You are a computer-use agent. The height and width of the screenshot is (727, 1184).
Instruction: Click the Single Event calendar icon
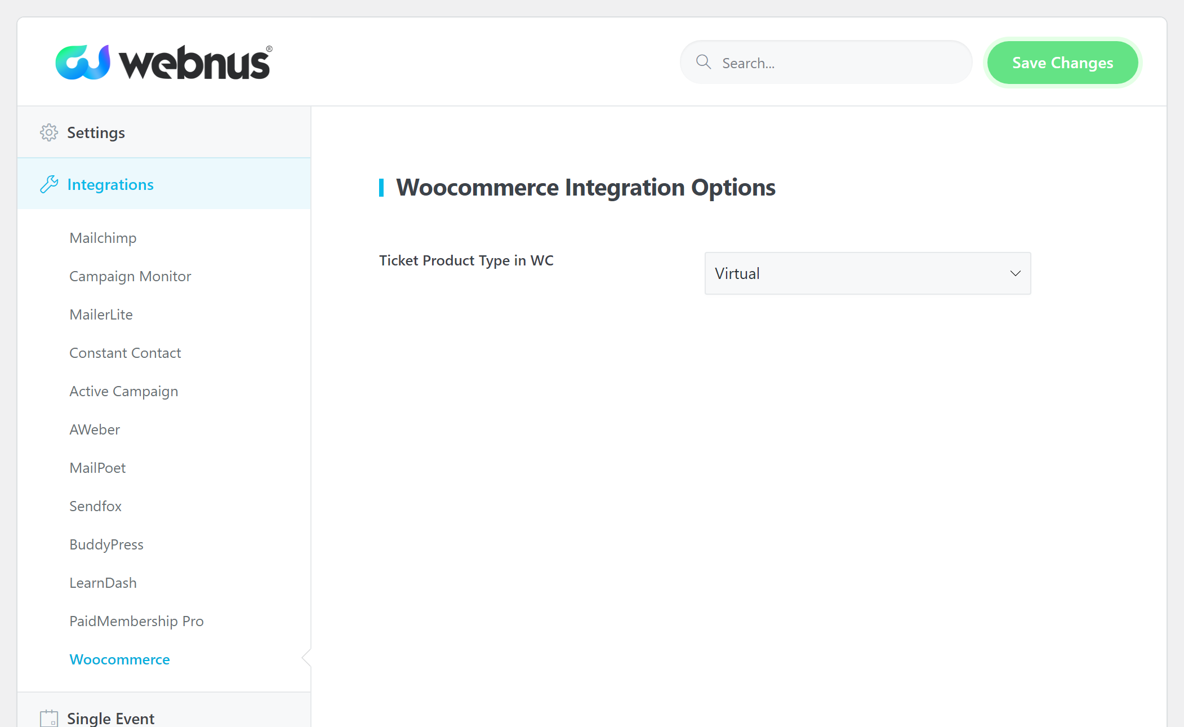49,718
